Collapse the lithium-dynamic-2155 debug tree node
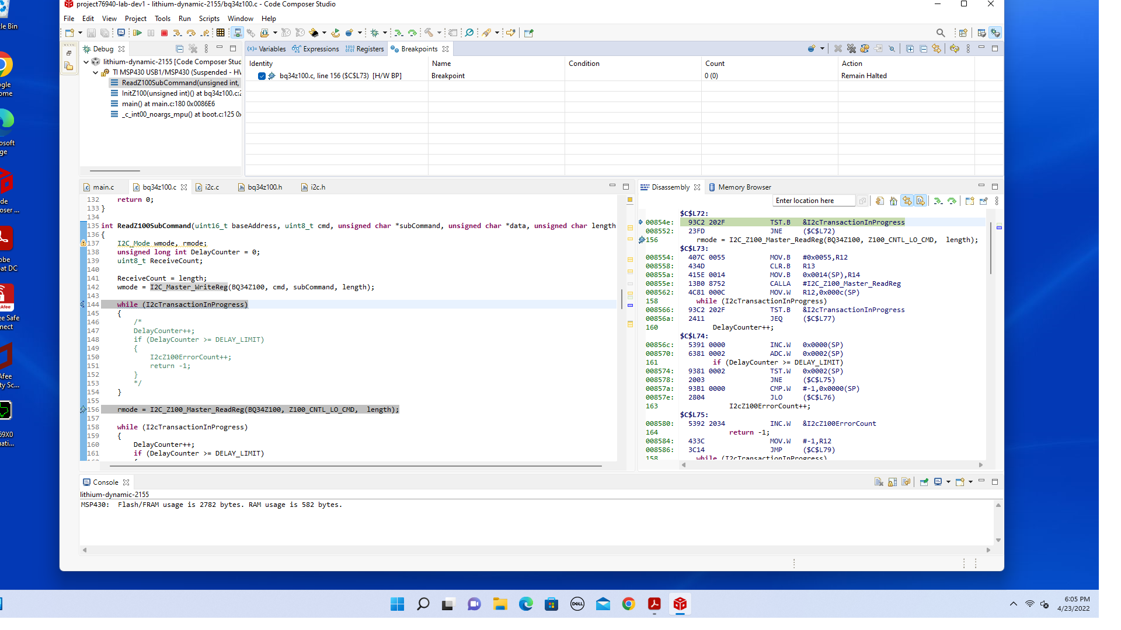This screenshot has height=630, width=1121. (x=86, y=62)
